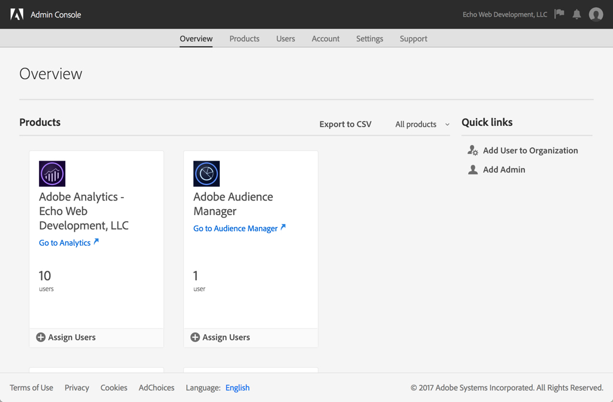Image resolution: width=613 pixels, height=402 pixels.
Task: Click Export to CSV
Action: pyautogui.click(x=345, y=124)
